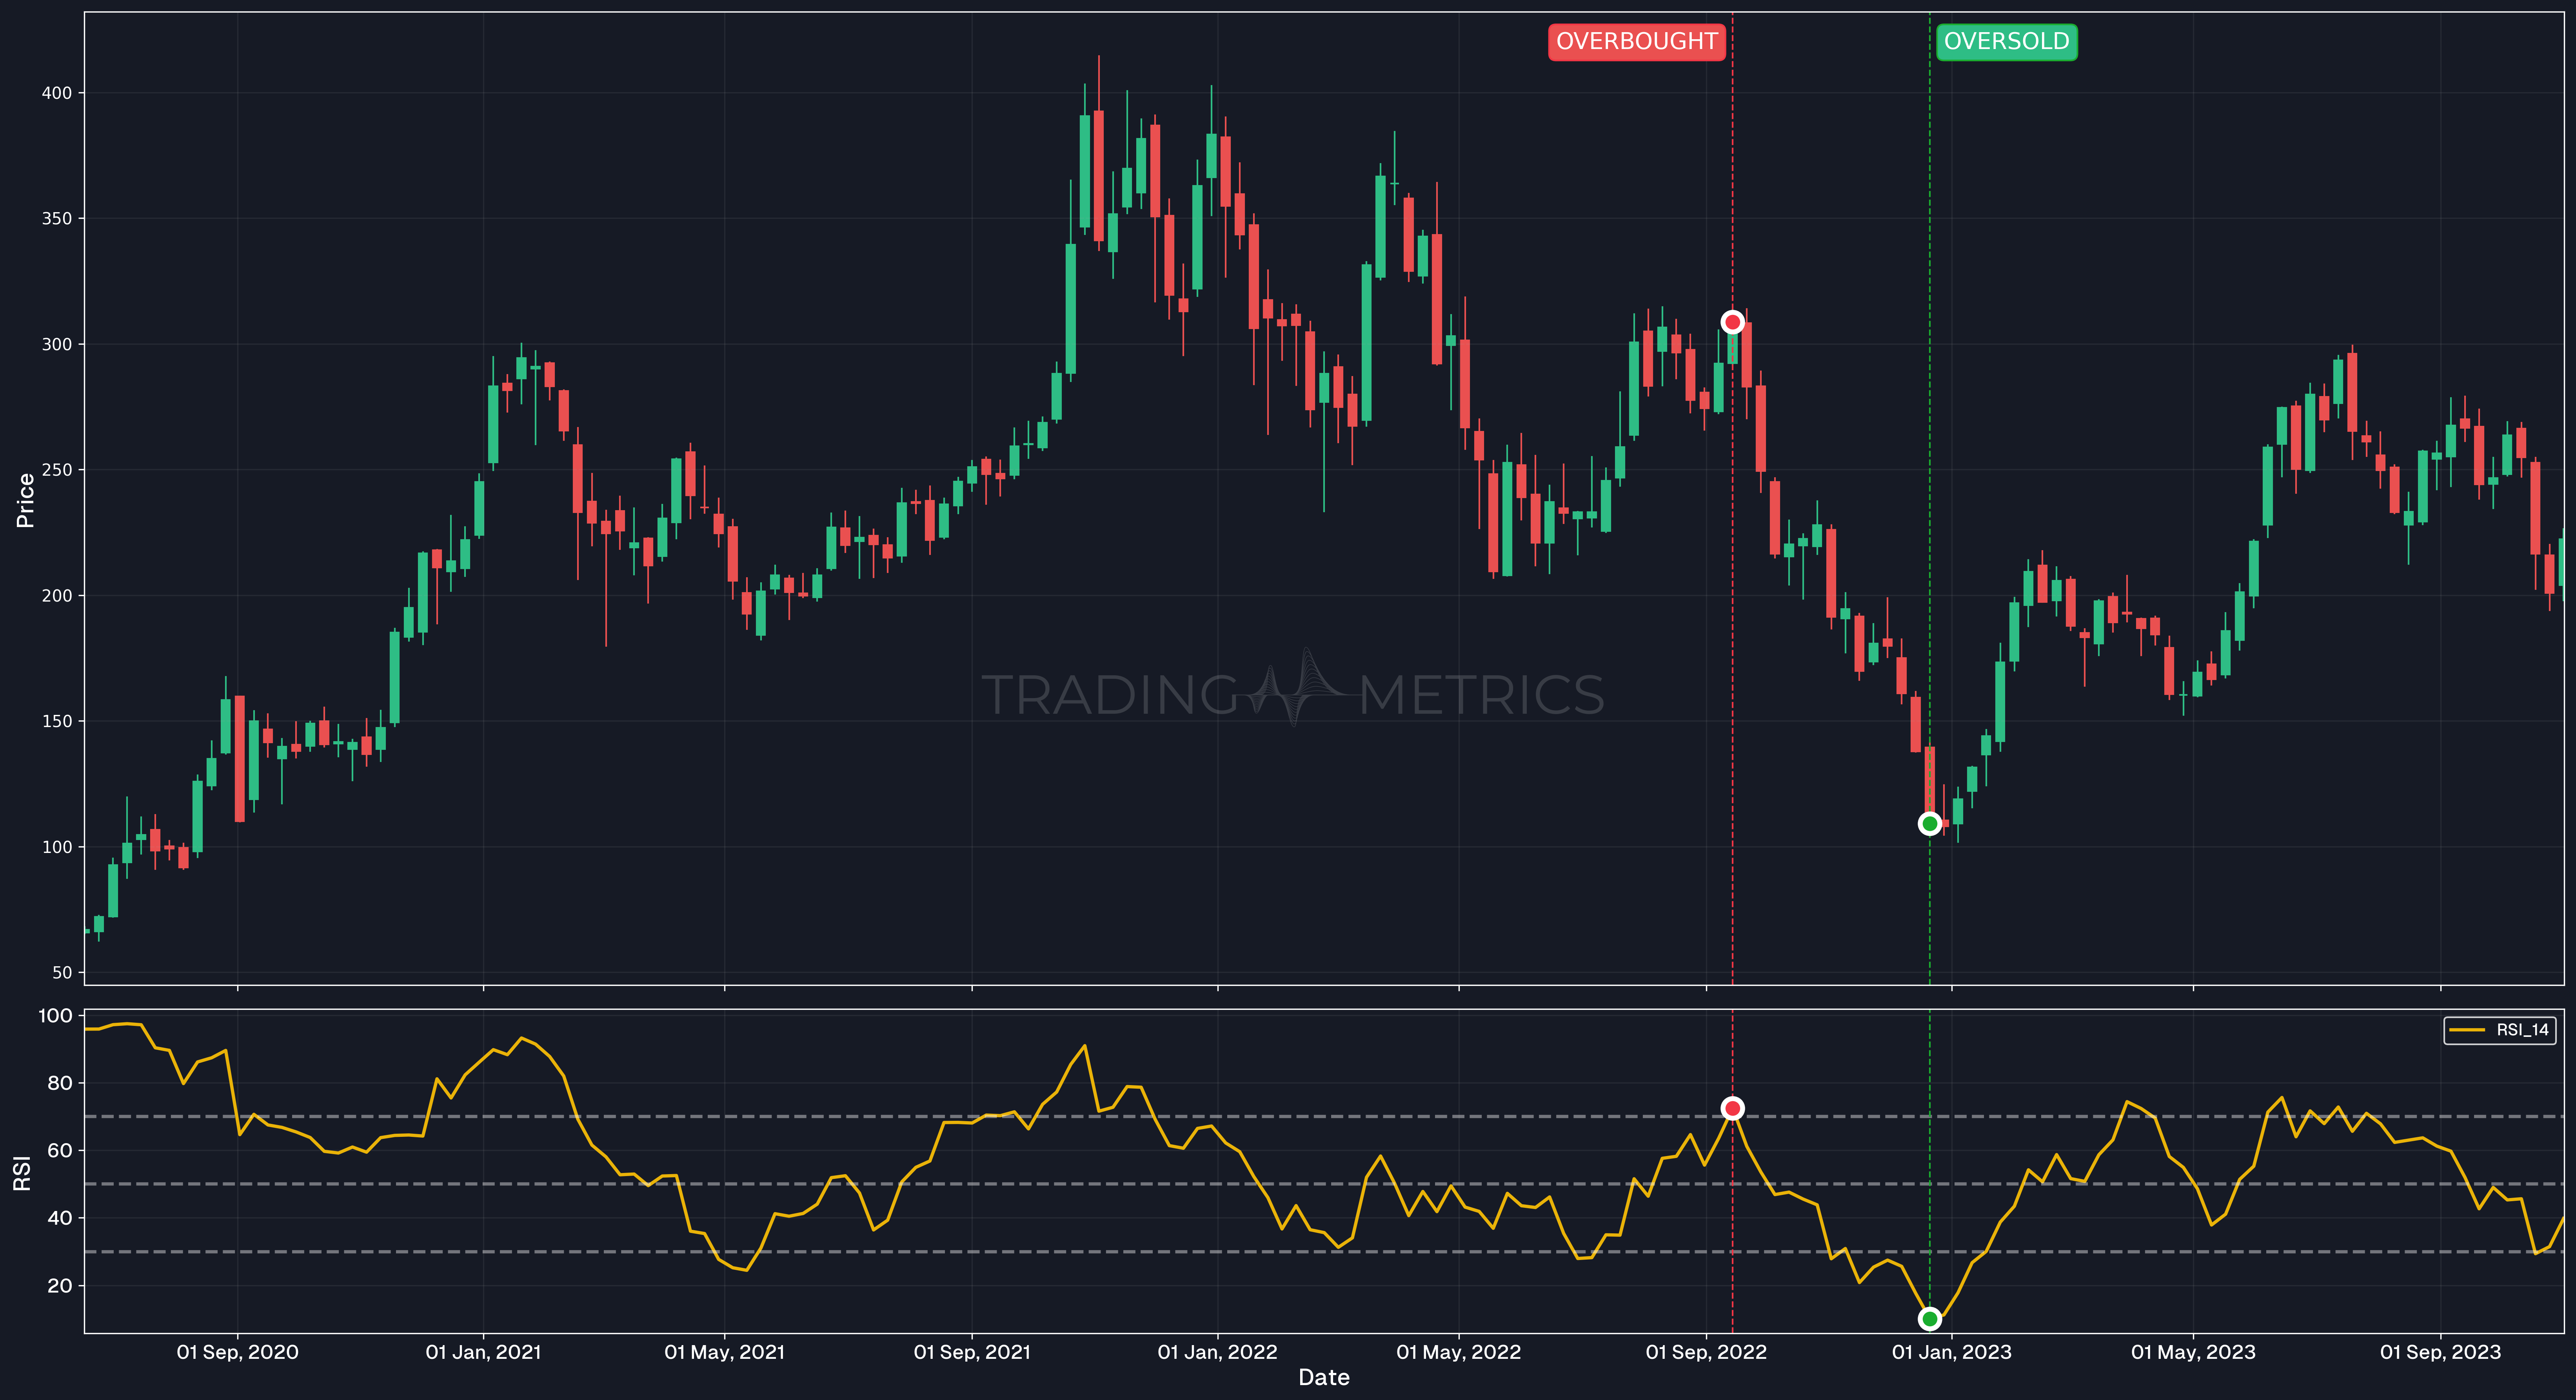The height and width of the screenshot is (1400, 2576).
Task: Click the 20 RSI axis tick
Action: click(60, 1285)
